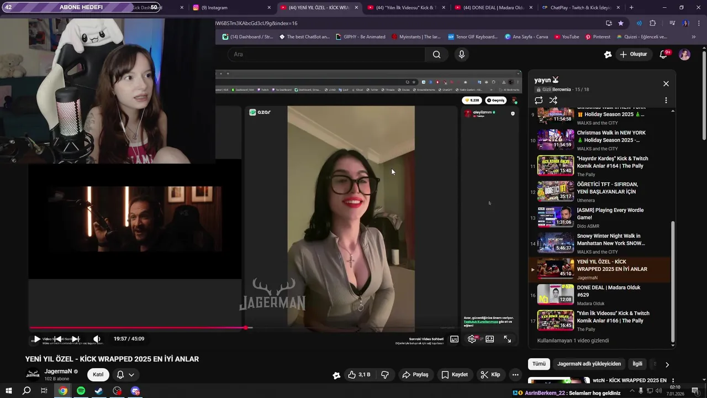707x398 pixels.
Task: Play ÖĞRETİCİ TFT playlist video
Action: [599, 192]
